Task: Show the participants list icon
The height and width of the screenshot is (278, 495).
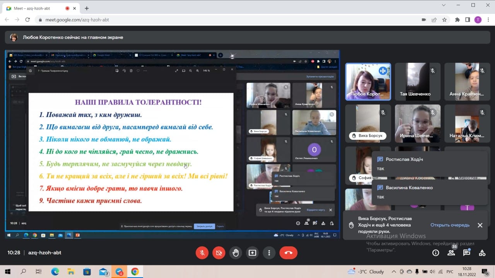Action: [x=451, y=253]
